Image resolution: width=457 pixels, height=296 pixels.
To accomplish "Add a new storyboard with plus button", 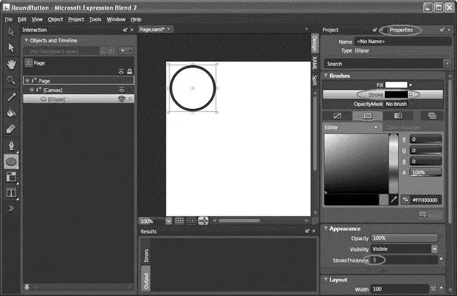I will click(x=123, y=51).
